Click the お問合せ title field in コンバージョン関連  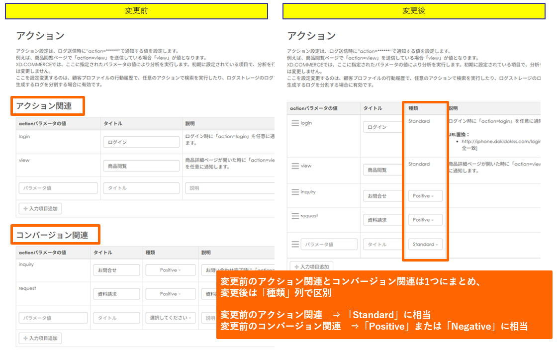(x=116, y=270)
